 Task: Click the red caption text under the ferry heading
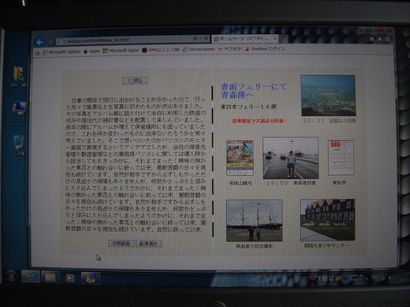[260, 120]
